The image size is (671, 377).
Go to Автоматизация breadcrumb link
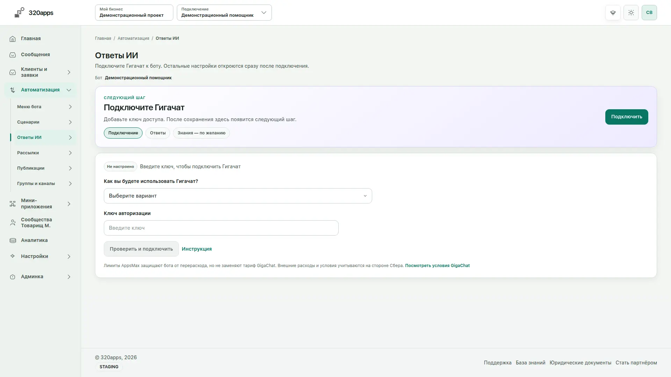coord(133,38)
